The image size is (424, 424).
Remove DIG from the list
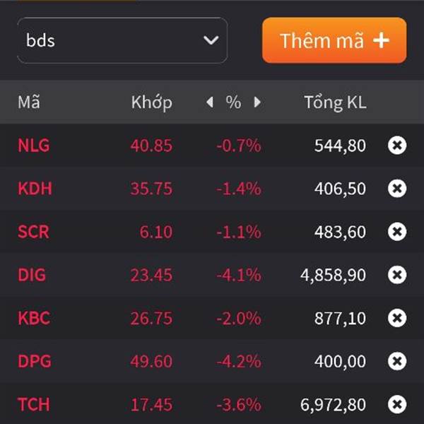(397, 275)
